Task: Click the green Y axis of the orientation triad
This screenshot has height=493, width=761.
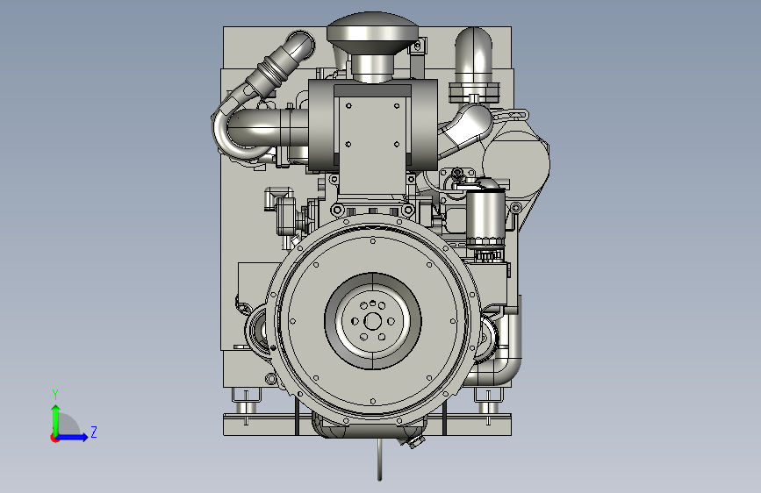Action: click(56, 419)
